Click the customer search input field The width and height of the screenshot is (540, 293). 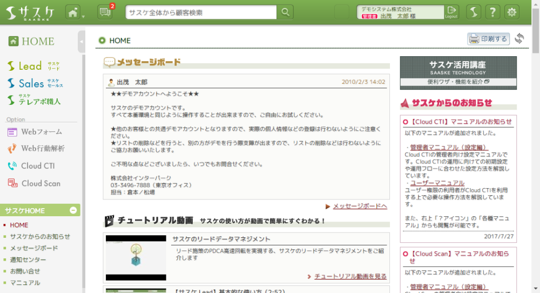point(201,12)
